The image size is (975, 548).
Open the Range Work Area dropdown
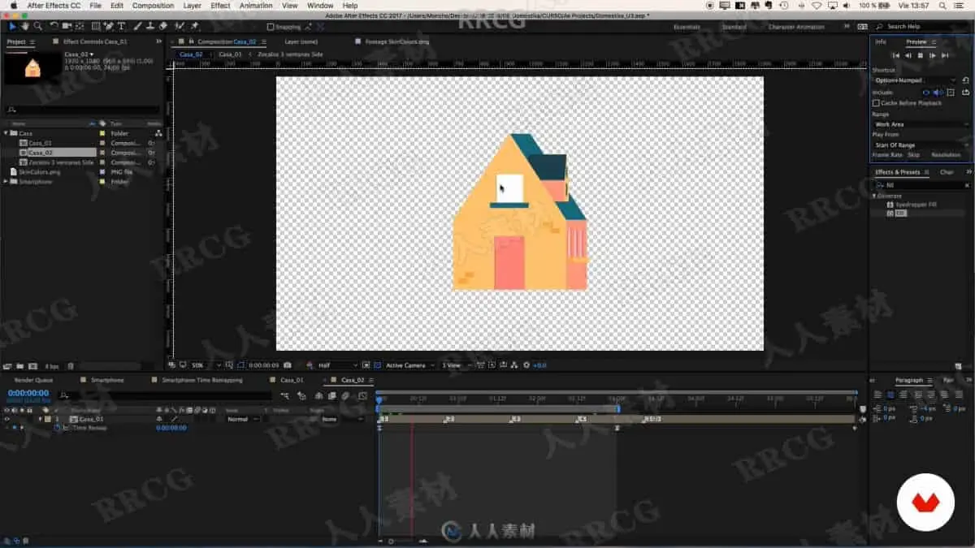point(921,124)
